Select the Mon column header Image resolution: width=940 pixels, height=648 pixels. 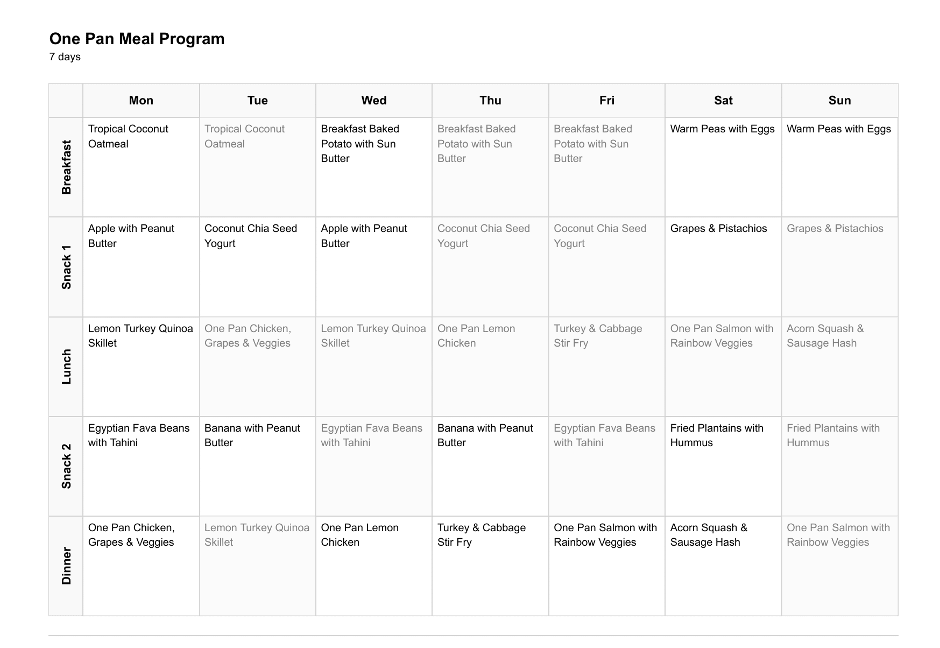pyautogui.click(x=141, y=101)
